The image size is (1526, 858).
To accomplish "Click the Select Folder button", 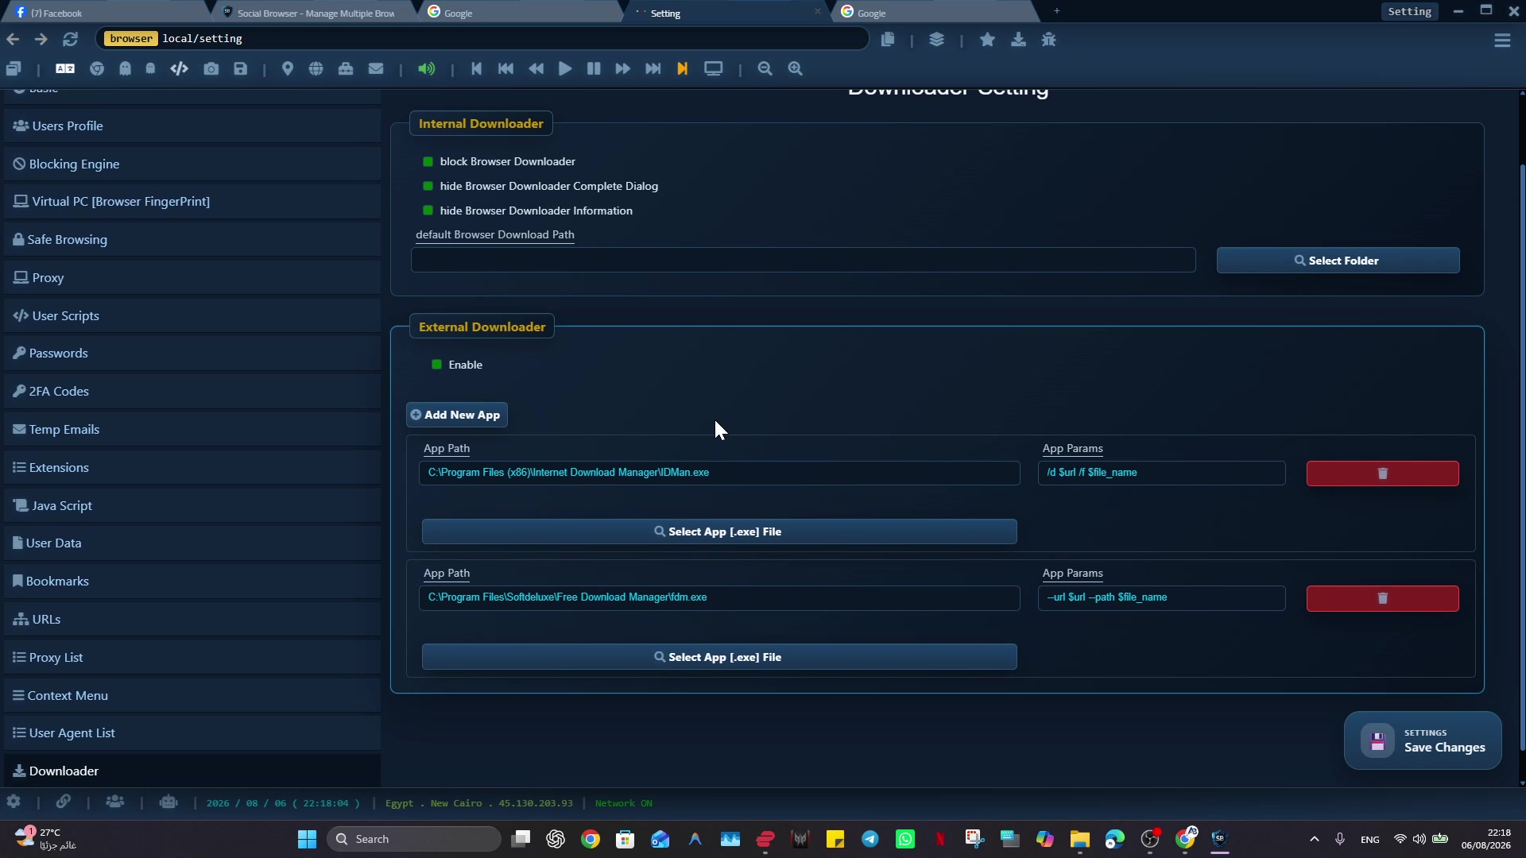I will (1338, 261).
